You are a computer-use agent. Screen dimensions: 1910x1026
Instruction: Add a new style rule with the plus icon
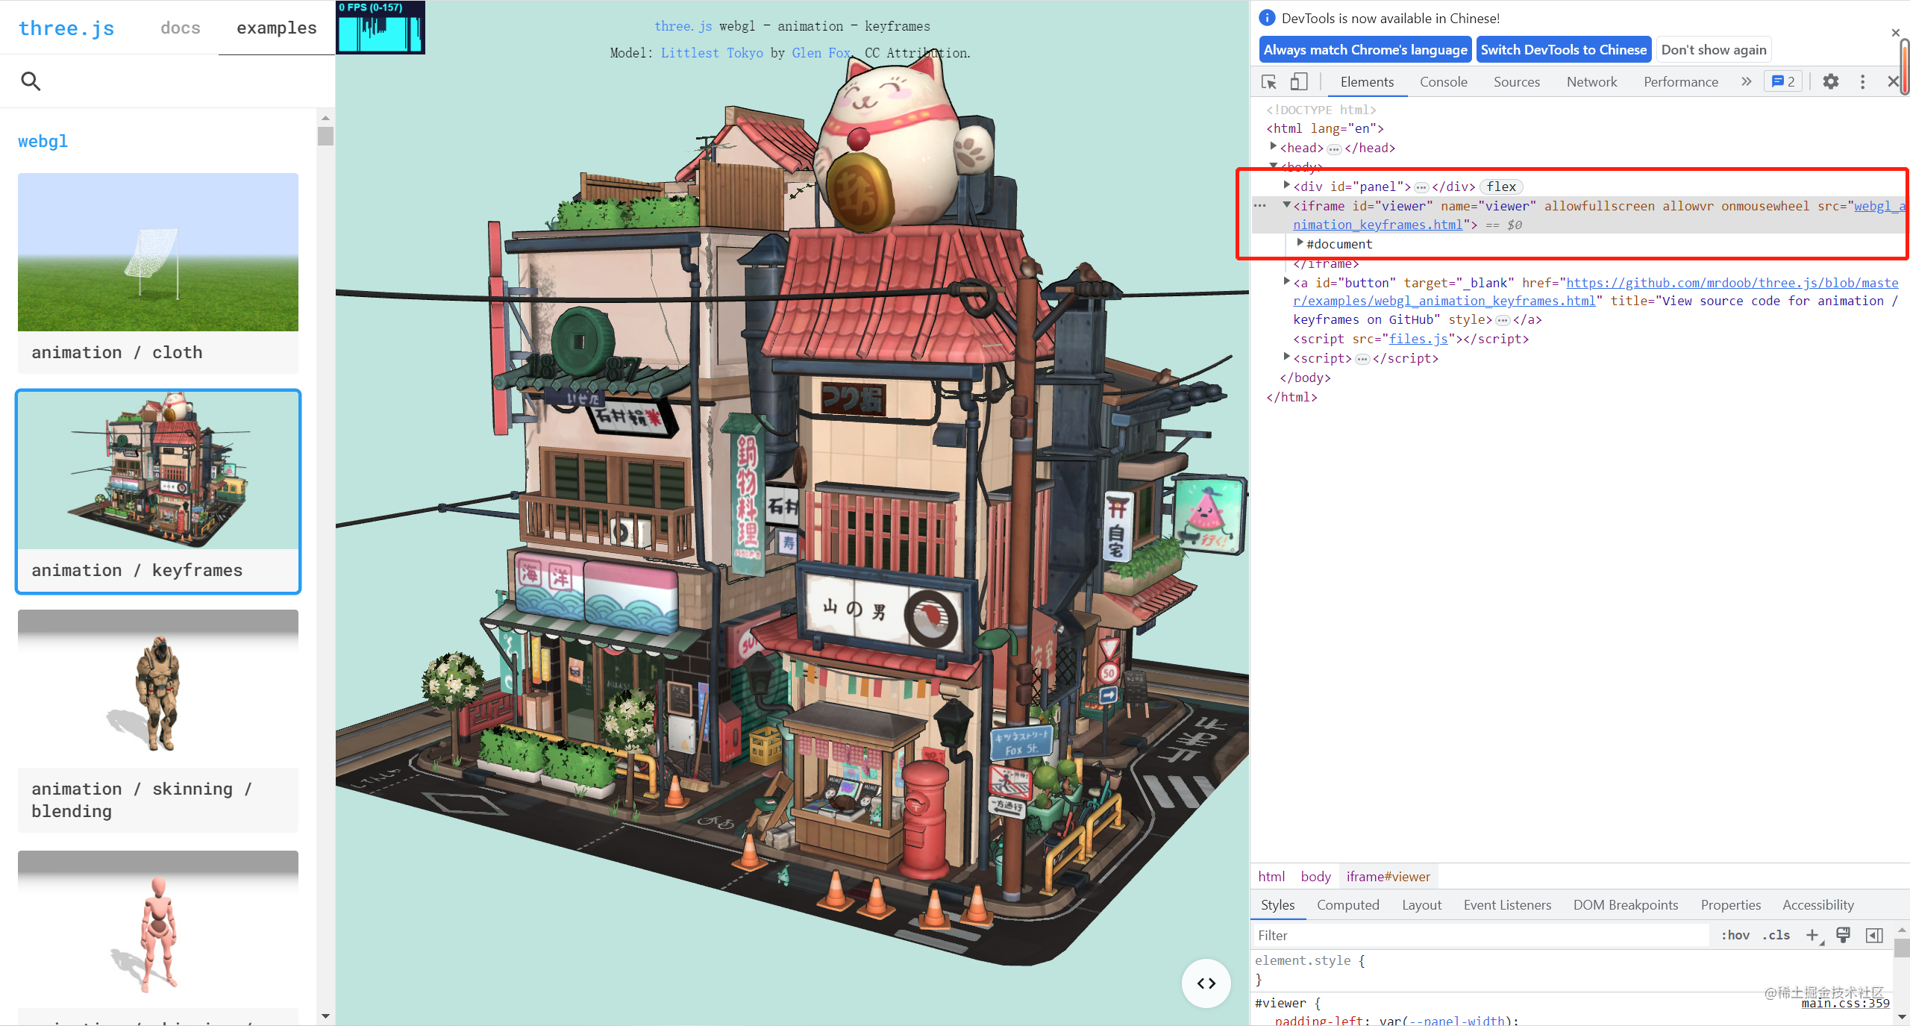click(1813, 935)
